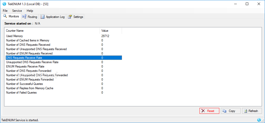Click the Reset button label
This screenshot has width=265, height=123.
tap(211, 111)
